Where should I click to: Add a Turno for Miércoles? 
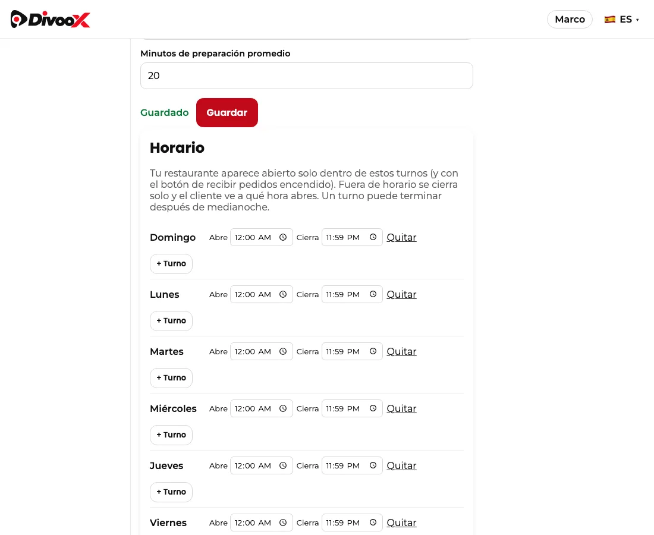coord(171,435)
